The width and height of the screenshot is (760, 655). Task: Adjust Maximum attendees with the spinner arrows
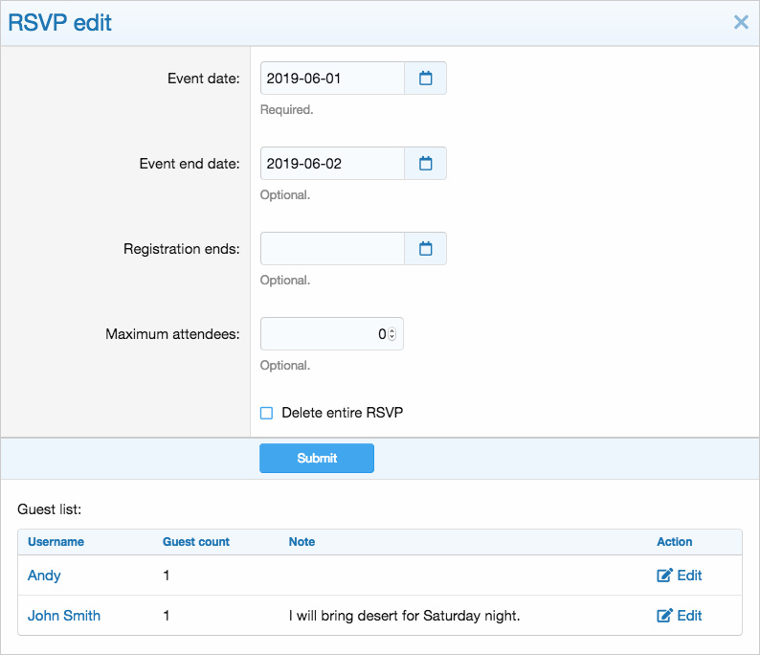392,333
